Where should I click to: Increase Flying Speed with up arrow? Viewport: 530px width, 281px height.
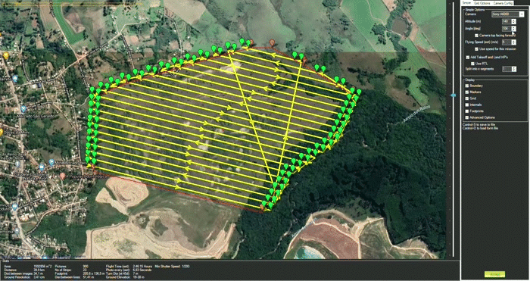point(514,41)
